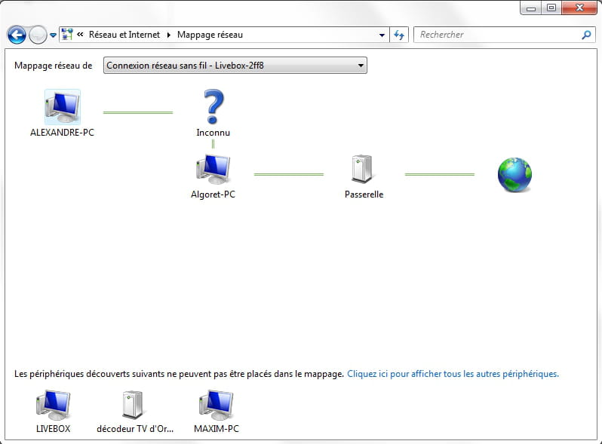Click the double chevron before Réseau et Internet
The width and height of the screenshot is (602, 444).
point(80,35)
